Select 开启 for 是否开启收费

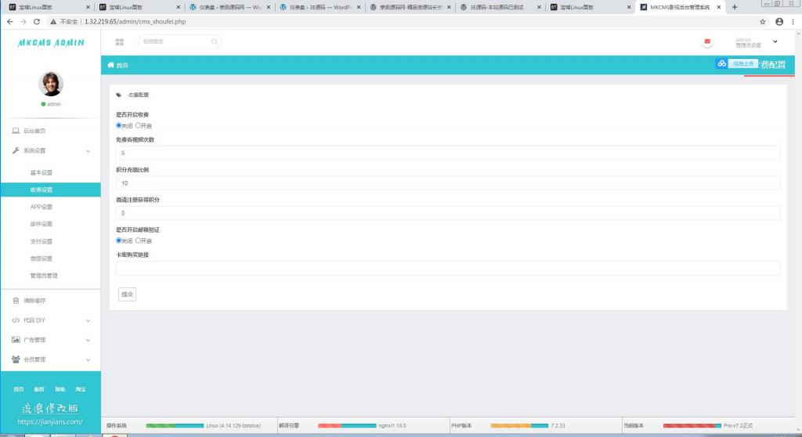point(139,125)
